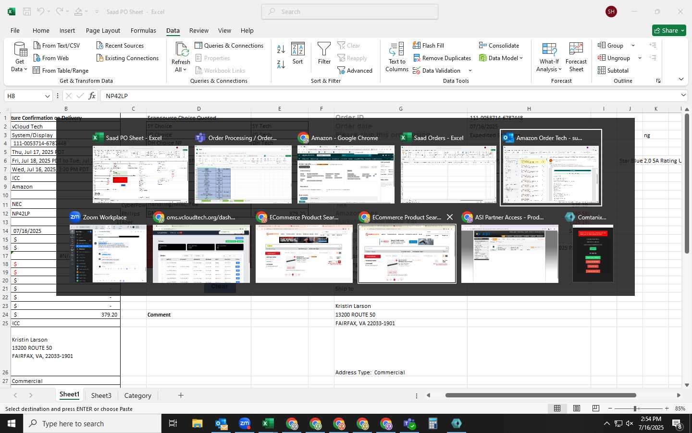This screenshot has height=433, width=692.
Task: Switch to Page Layout view
Action: coord(577,408)
